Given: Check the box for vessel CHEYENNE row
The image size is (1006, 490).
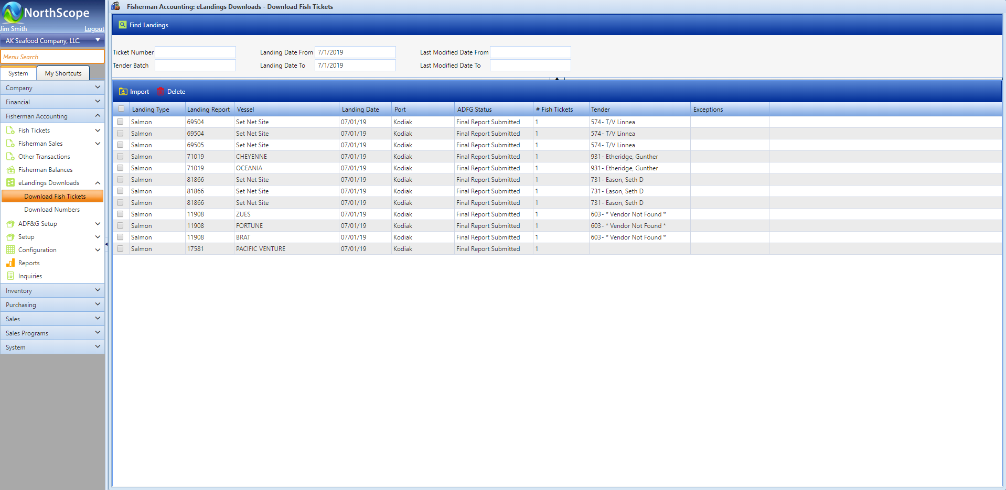Looking at the screenshot, I should (120, 156).
